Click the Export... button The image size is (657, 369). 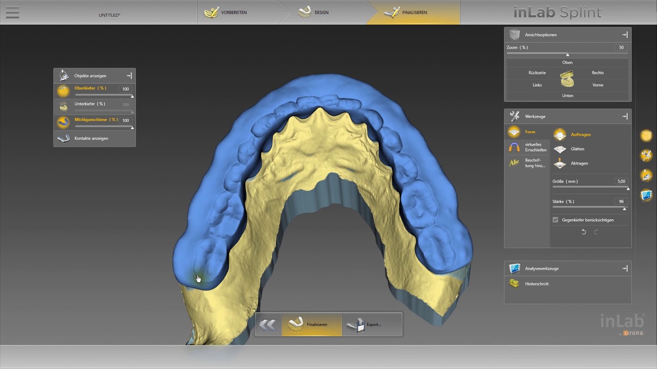(372, 324)
